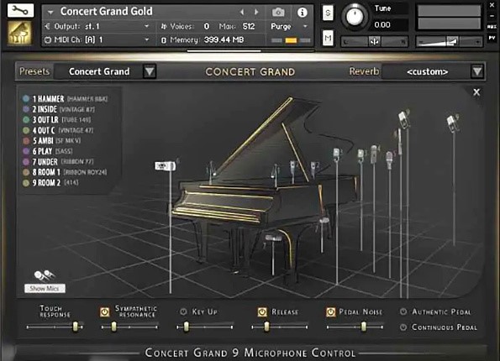The image size is (500, 361).
Task: Mute the instrument with the M button
Action: tap(328, 39)
